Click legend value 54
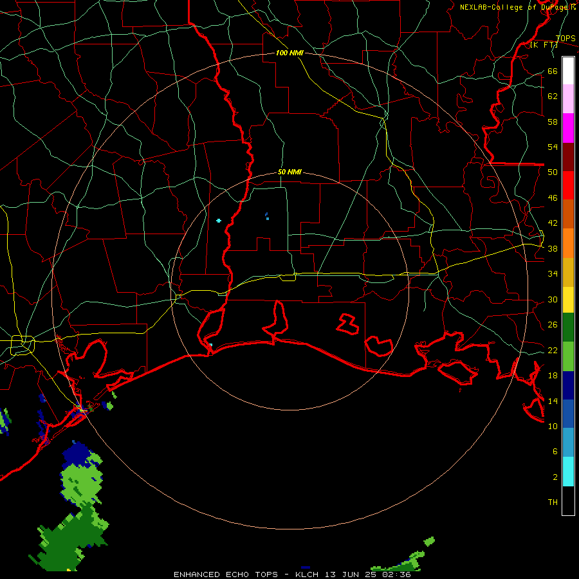The height and width of the screenshot is (579, 579). [553, 147]
